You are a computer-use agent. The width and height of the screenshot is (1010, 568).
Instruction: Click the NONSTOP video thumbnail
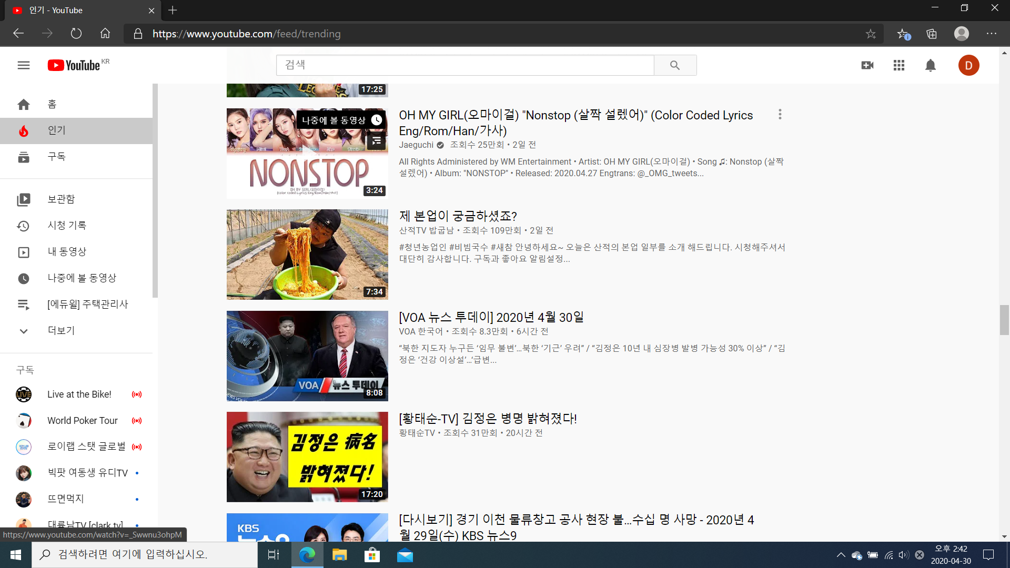tap(307, 153)
